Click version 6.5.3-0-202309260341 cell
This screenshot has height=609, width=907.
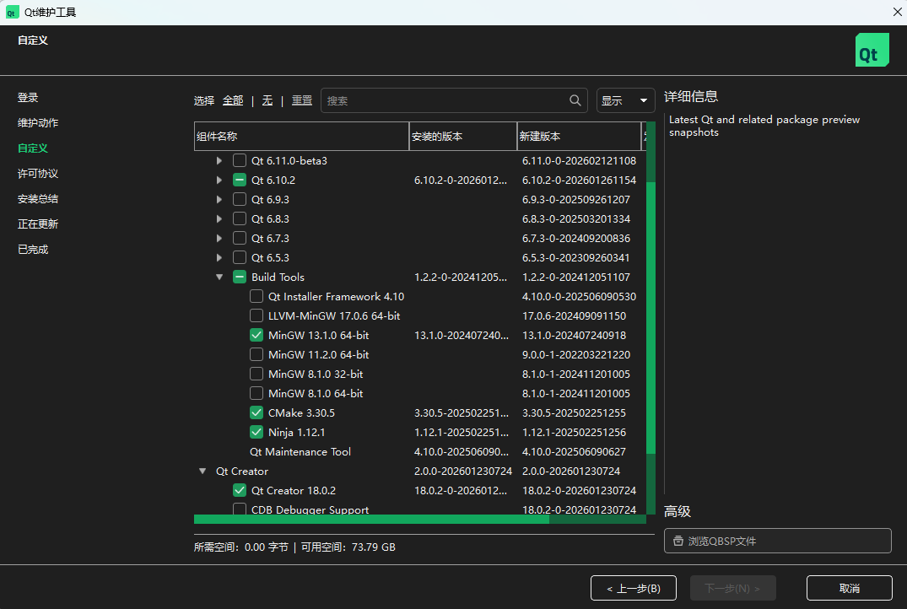coord(576,257)
